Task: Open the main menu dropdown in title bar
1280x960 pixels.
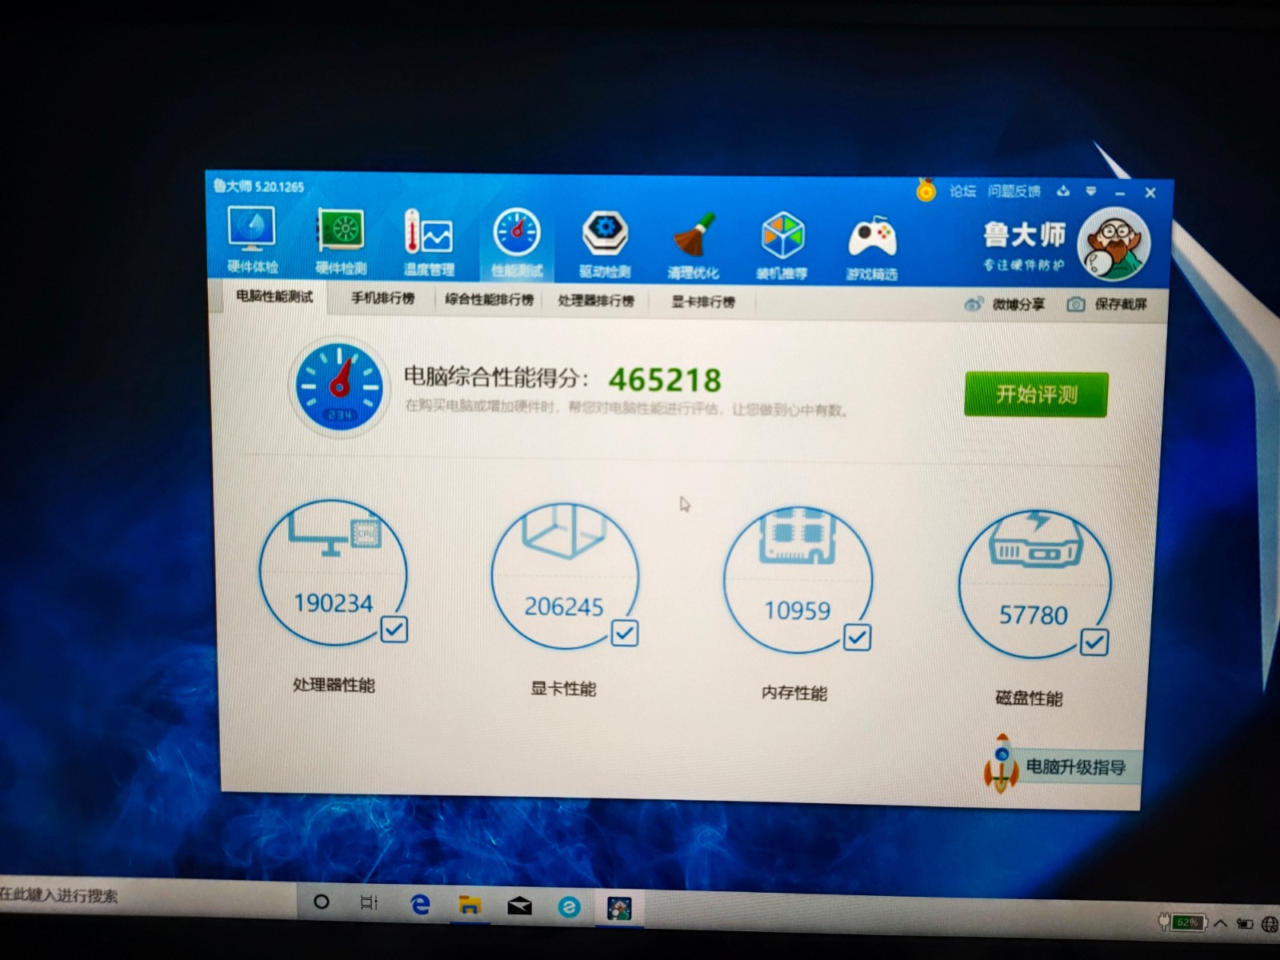Action: point(1091,192)
